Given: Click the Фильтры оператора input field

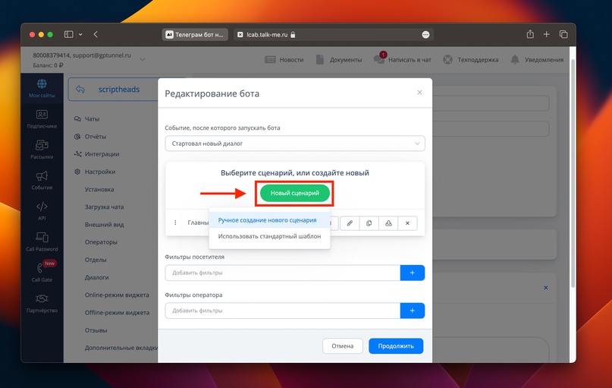Looking at the screenshot, I should [x=283, y=311].
